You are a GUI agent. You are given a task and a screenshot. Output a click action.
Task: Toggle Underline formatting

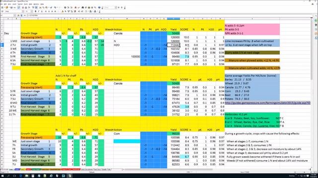[42, 11]
